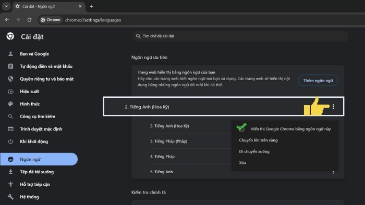365x205 pixels.
Task: Click the Ngôn ngữ ưu tiên heading
Action: pos(150,57)
